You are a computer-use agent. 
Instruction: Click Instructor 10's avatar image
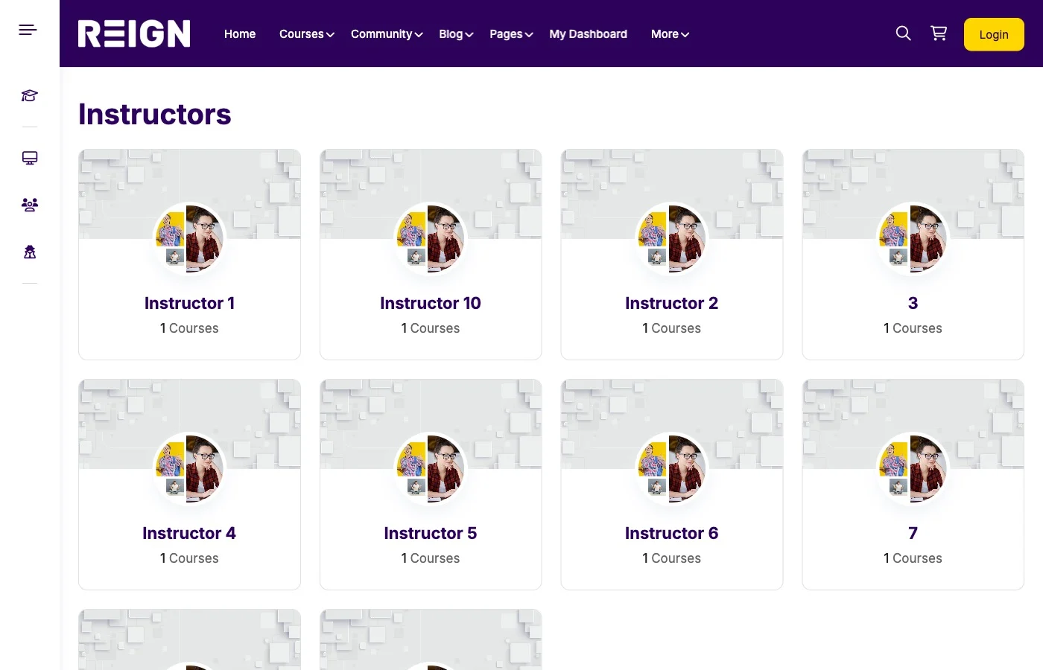pyautogui.click(x=431, y=239)
